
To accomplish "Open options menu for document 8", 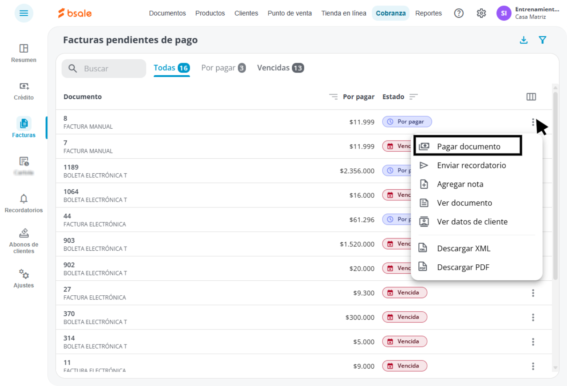I will tap(533, 122).
